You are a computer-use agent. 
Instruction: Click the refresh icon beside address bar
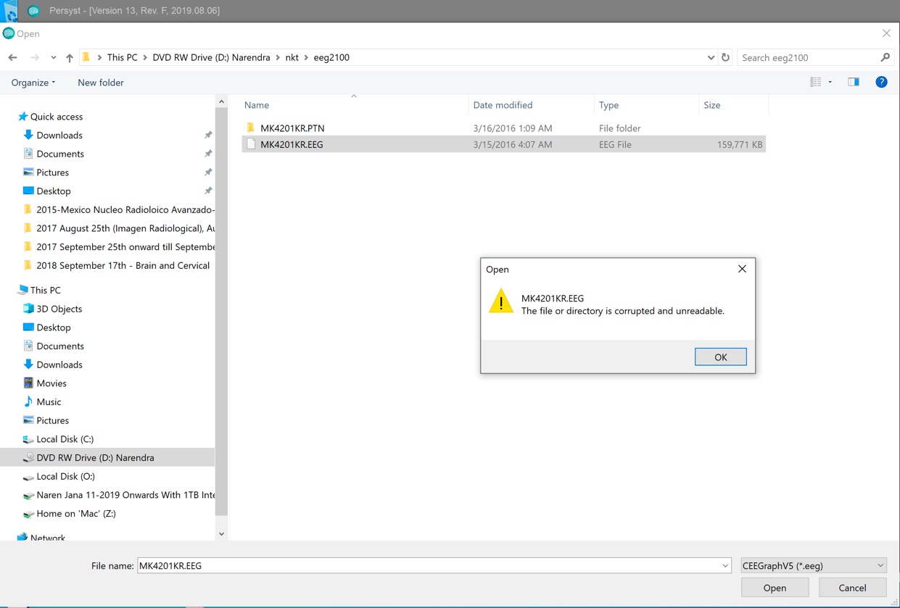pyautogui.click(x=725, y=57)
